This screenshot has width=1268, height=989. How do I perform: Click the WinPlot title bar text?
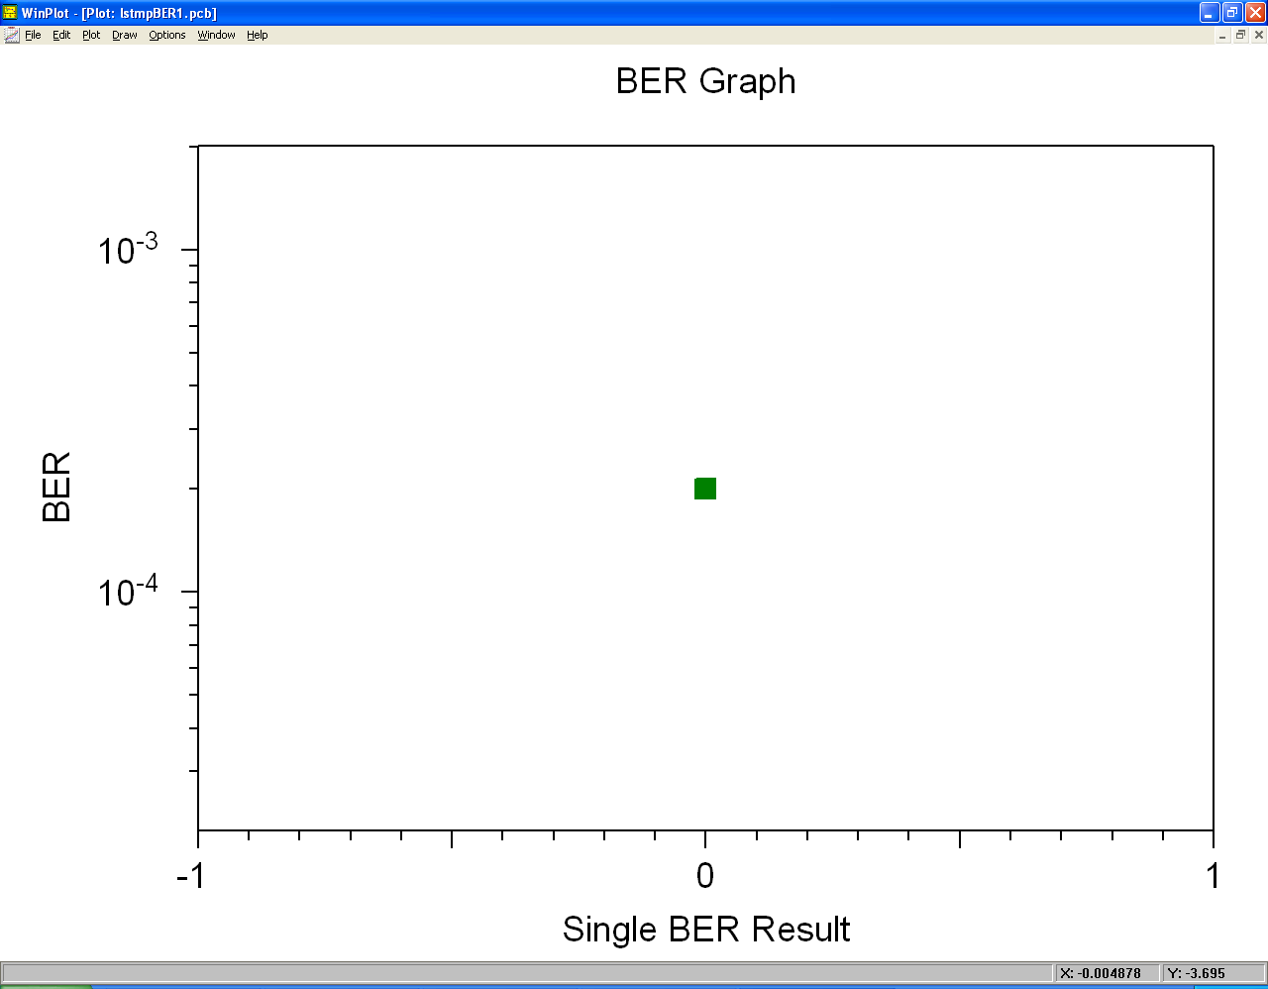(119, 13)
